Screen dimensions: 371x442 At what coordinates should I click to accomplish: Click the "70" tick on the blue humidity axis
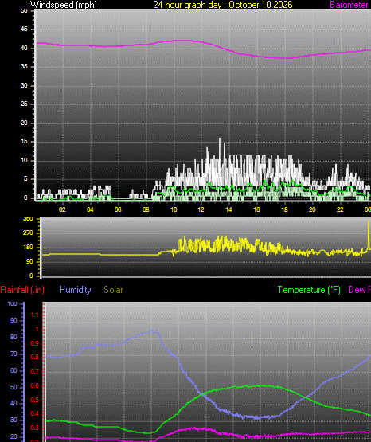[x=14, y=354]
